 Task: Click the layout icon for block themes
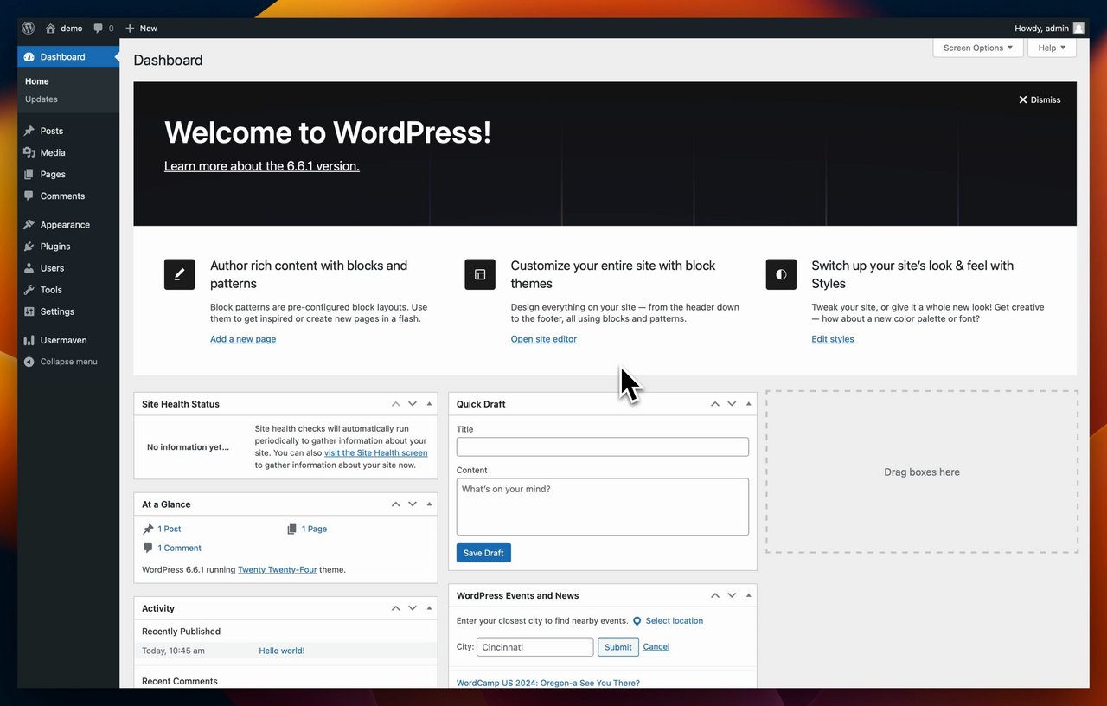(x=480, y=274)
